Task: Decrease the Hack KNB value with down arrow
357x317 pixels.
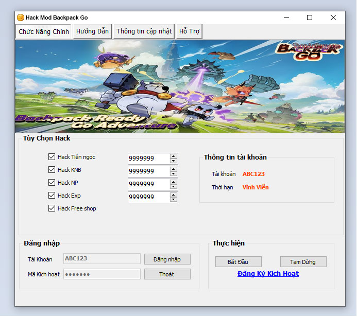Action: (x=174, y=174)
